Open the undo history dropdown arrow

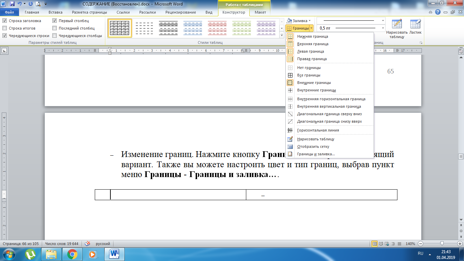24,4
